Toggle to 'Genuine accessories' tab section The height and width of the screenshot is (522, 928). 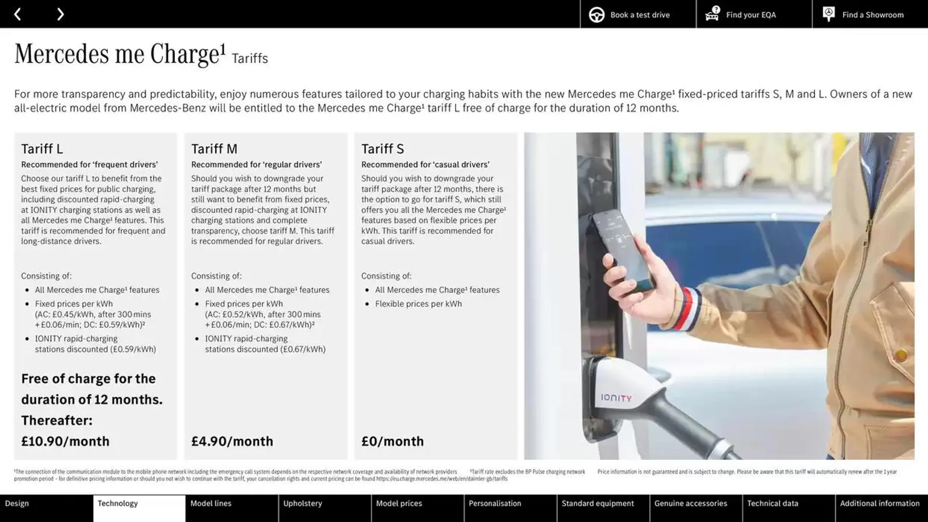pos(690,504)
